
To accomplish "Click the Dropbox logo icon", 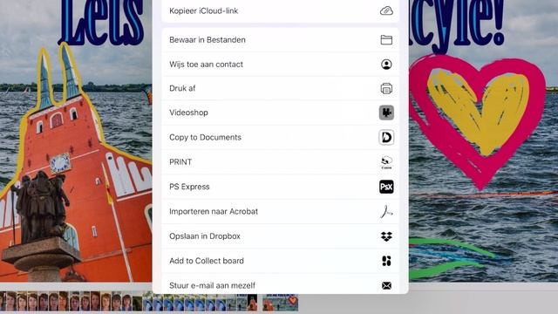I will coord(386,236).
